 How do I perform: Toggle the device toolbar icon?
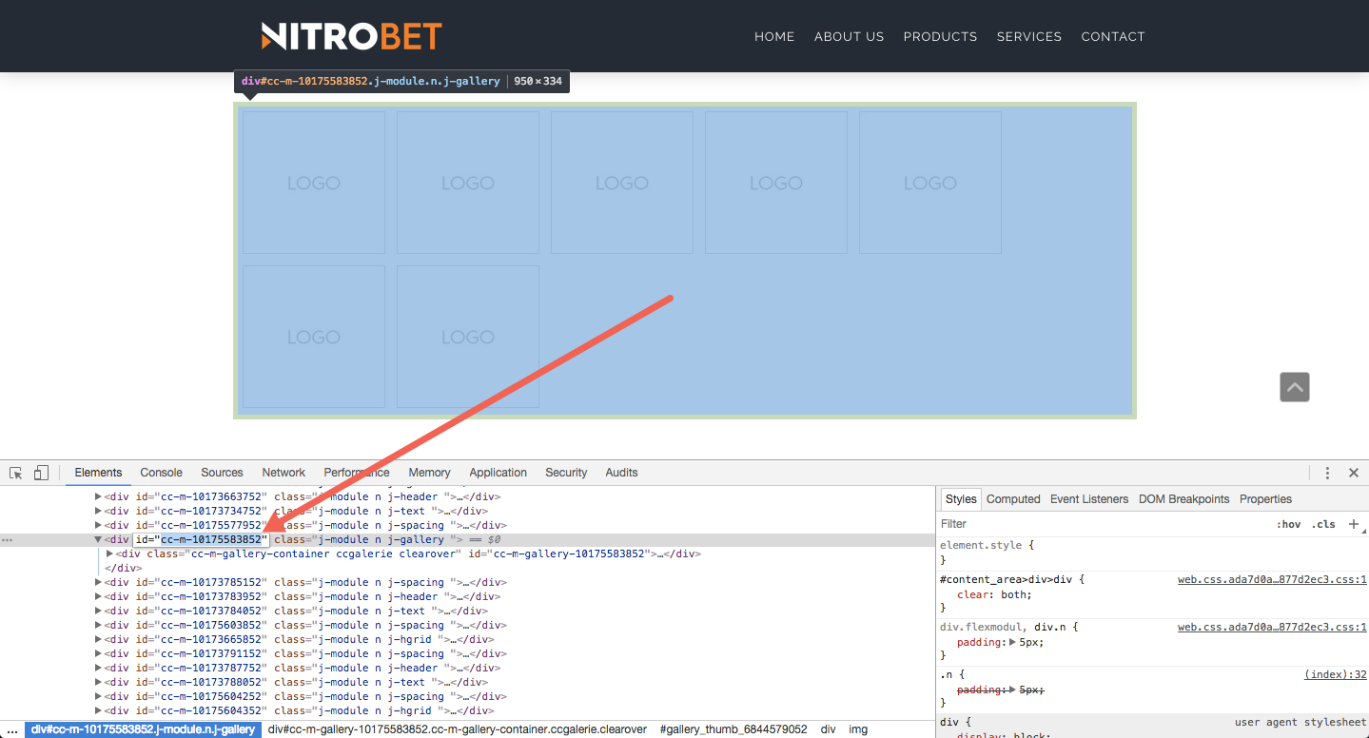[41, 473]
